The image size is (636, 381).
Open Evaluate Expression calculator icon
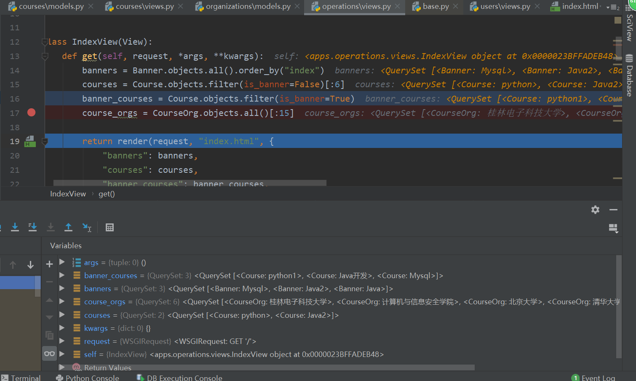pos(110,228)
